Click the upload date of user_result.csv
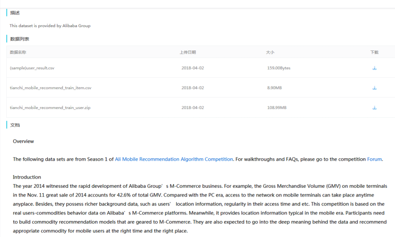 click(x=193, y=68)
